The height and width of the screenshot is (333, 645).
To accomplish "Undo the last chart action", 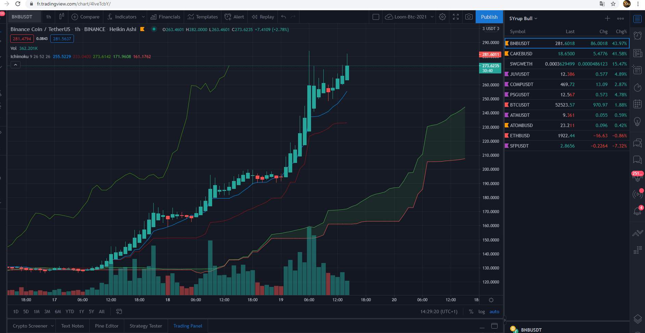I will pyautogui.click(x=283, y=17).
